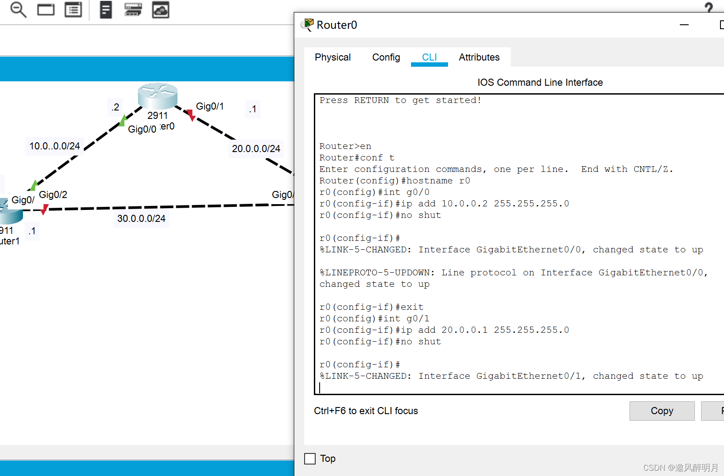The width and height of the screenshot is (724, 476).
Task: Click the 'IOS Command Line Interface' heading
Action: click(540, 82)
